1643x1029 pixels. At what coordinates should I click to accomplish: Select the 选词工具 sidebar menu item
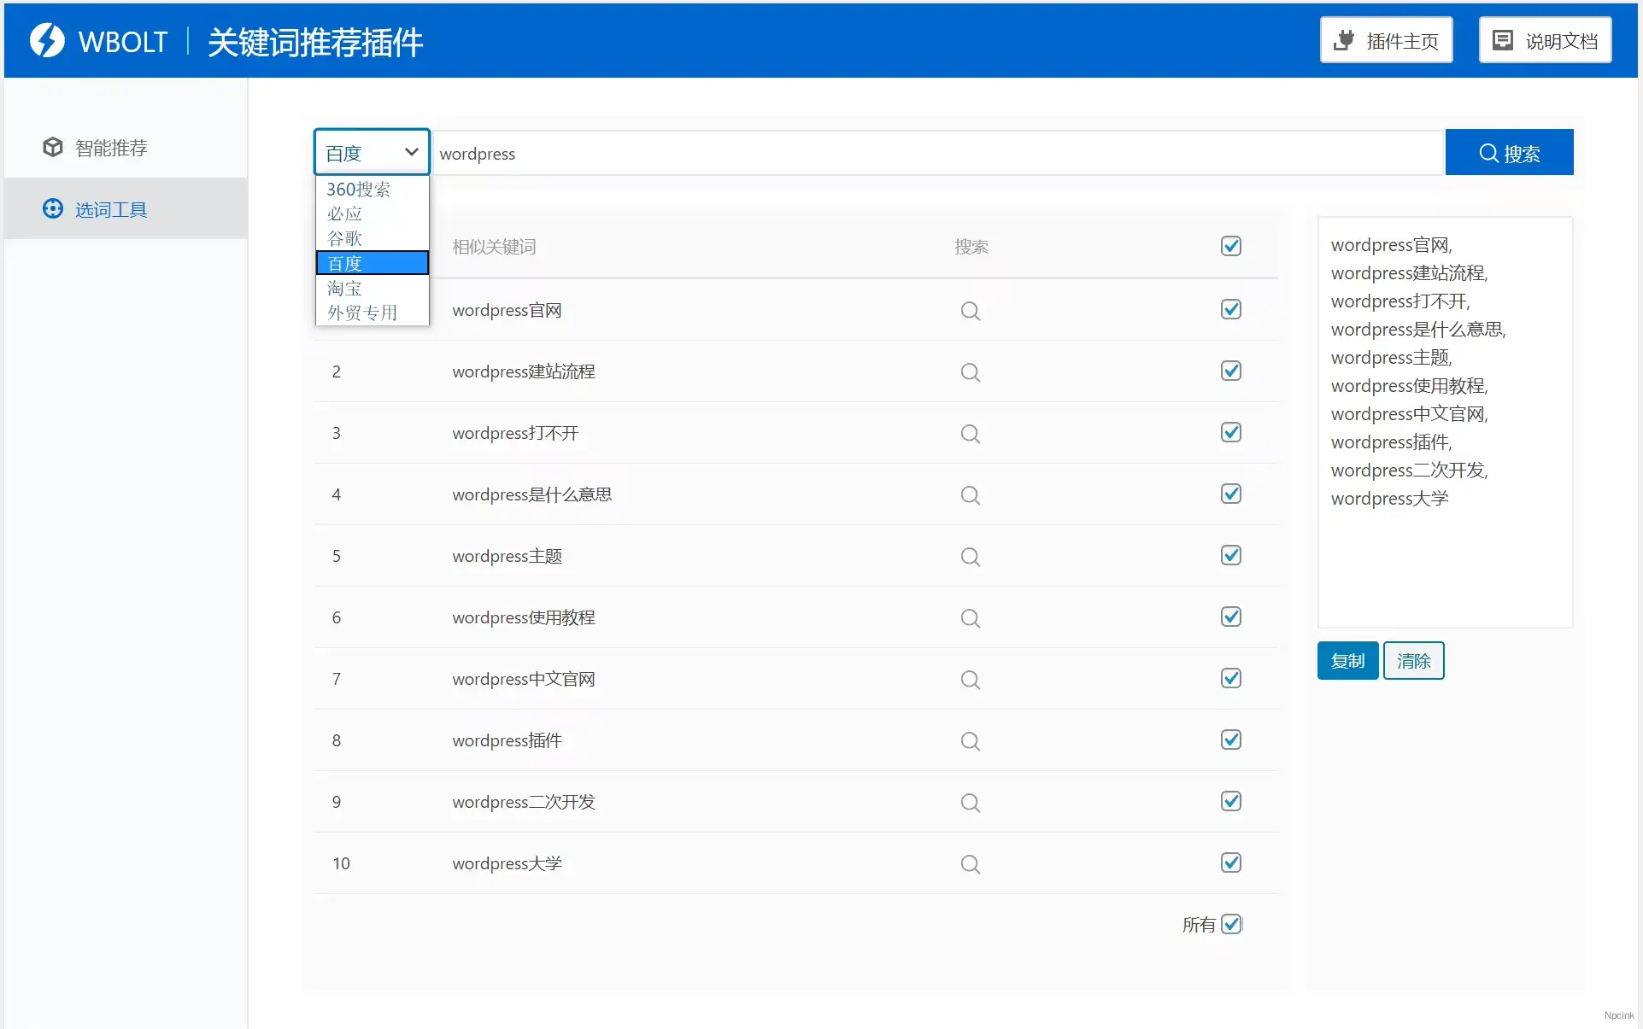click(109, 209)
